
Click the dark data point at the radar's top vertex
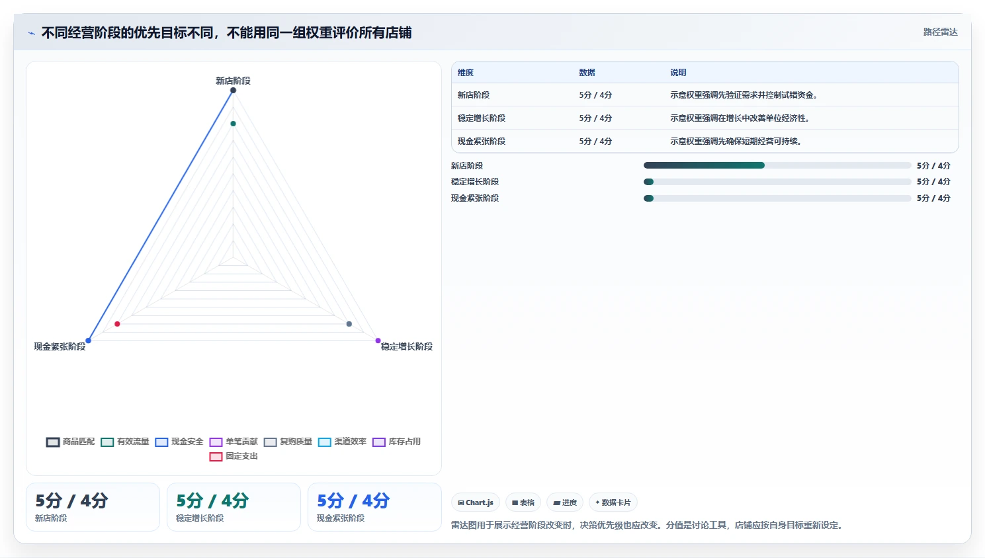[233, 91]
